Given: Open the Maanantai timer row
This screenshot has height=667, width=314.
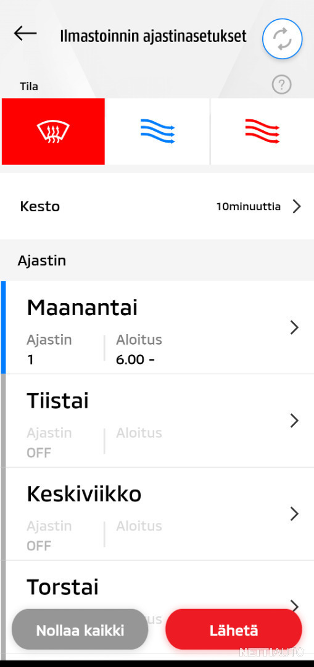Looking at the screenshot, I should [157, 327].
